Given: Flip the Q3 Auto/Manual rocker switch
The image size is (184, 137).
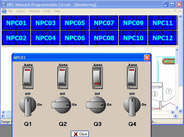Looking at the screenshot, I should tap(98, 77).
